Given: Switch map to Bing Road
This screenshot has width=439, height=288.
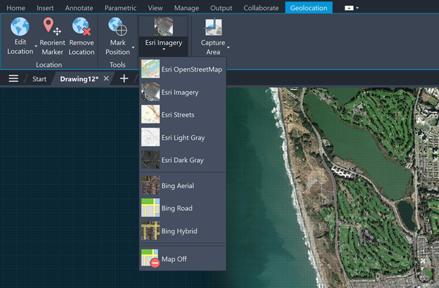Looking at the screenshot, I should pyautogui.click(x=182, y=208).
